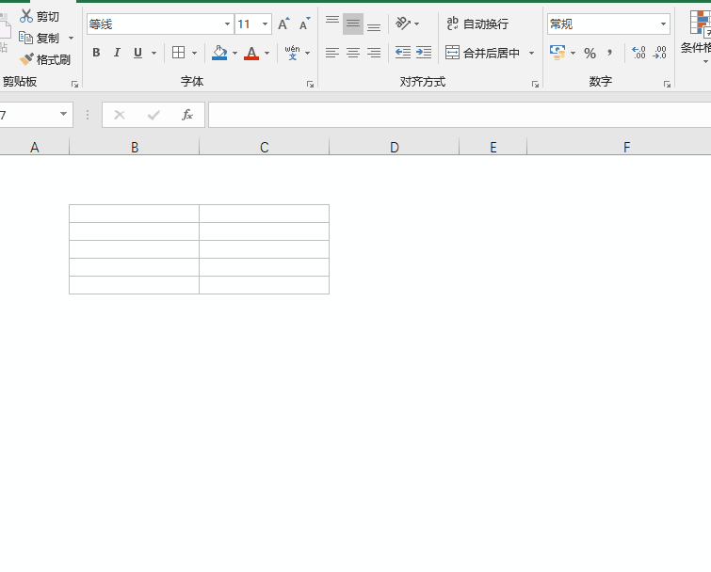Click the Copy (复制) button
Viewport: 711px width, 572px height.
coord(40,38)
